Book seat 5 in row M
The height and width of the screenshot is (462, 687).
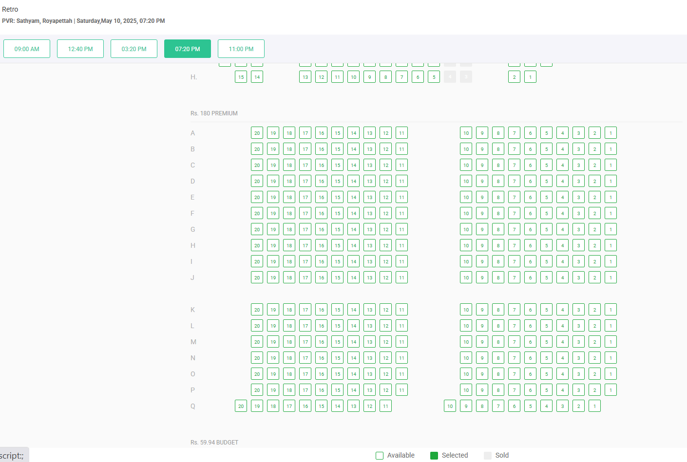[546, 342]
